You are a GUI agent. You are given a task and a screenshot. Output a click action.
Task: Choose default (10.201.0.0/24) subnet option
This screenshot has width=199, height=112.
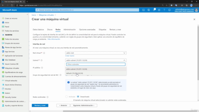click(96, 73)
